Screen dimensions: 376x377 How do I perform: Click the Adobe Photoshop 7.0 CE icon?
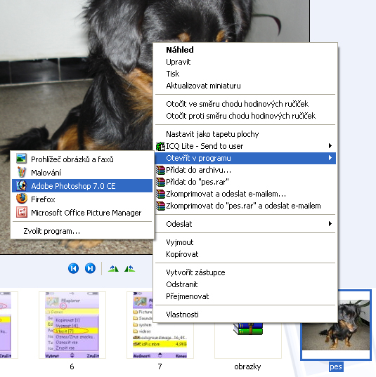tap(21, 185)
